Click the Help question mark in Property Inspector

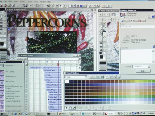point(153,16)
